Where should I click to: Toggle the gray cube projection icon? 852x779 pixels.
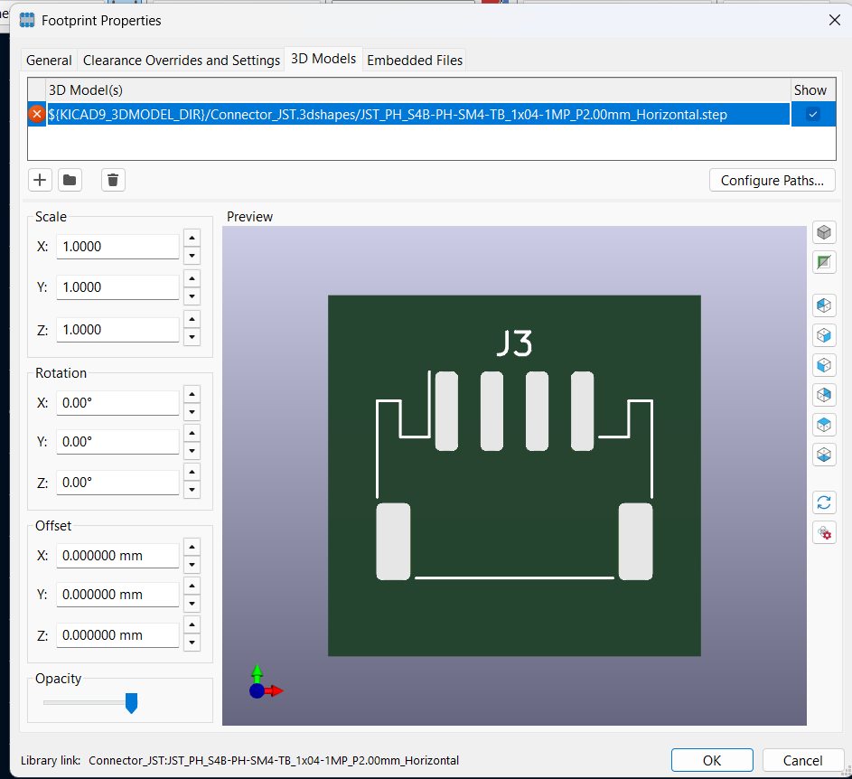pos(823,233)
